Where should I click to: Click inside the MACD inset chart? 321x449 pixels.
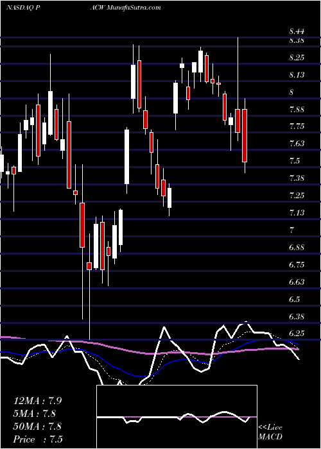(177, 417)
